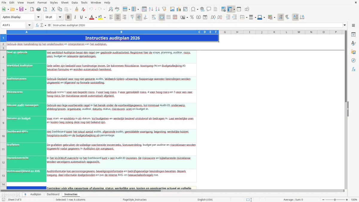Toggle Underline formatting
This screenshot has height=202, width=359.
pyautogui.click(x=81, y=17)
